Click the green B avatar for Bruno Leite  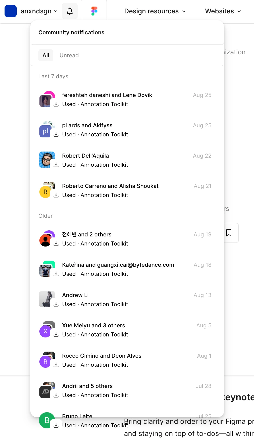point(47,420)
